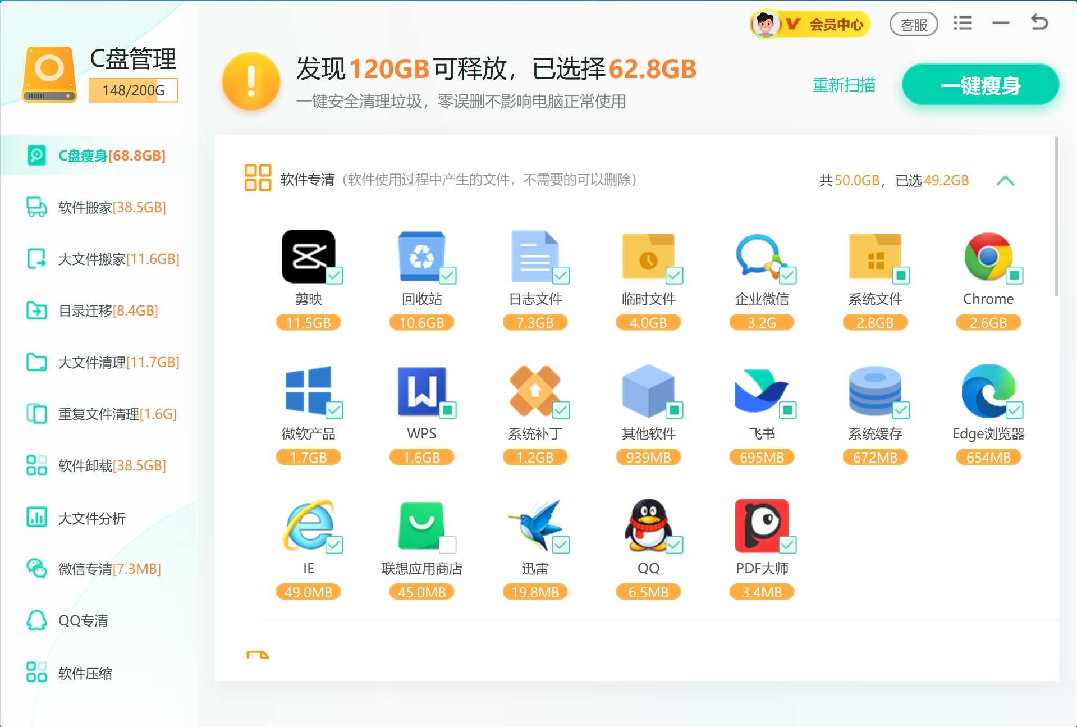Open QQ专清 tab
Viewport: 1077px width, 727px height.
99,620
